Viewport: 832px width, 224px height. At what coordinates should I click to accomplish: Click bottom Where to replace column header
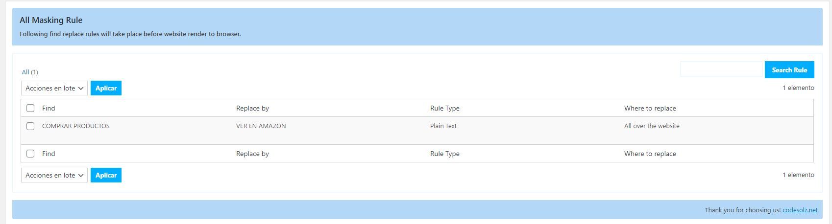pos(650,154)
